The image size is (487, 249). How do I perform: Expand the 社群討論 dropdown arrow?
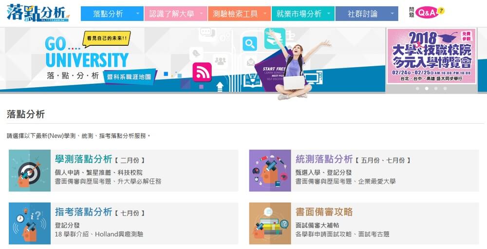click(392, 14)
